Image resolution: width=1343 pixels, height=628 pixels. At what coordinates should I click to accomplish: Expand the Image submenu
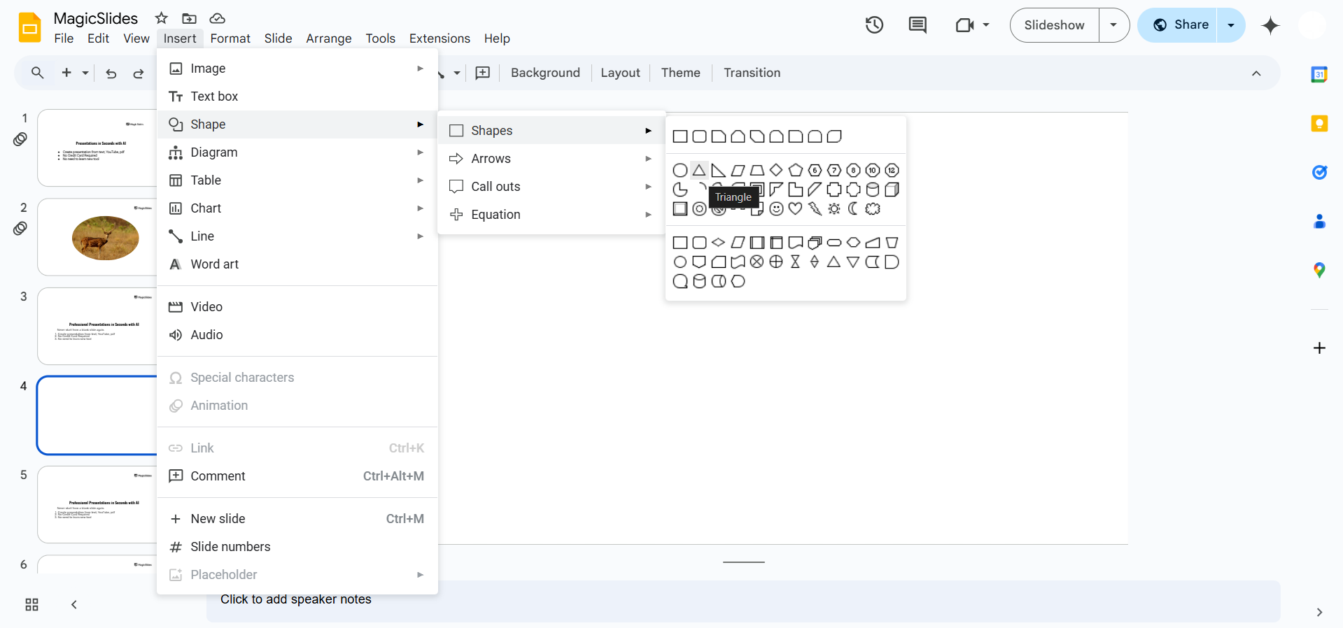(x=297, y=69)
